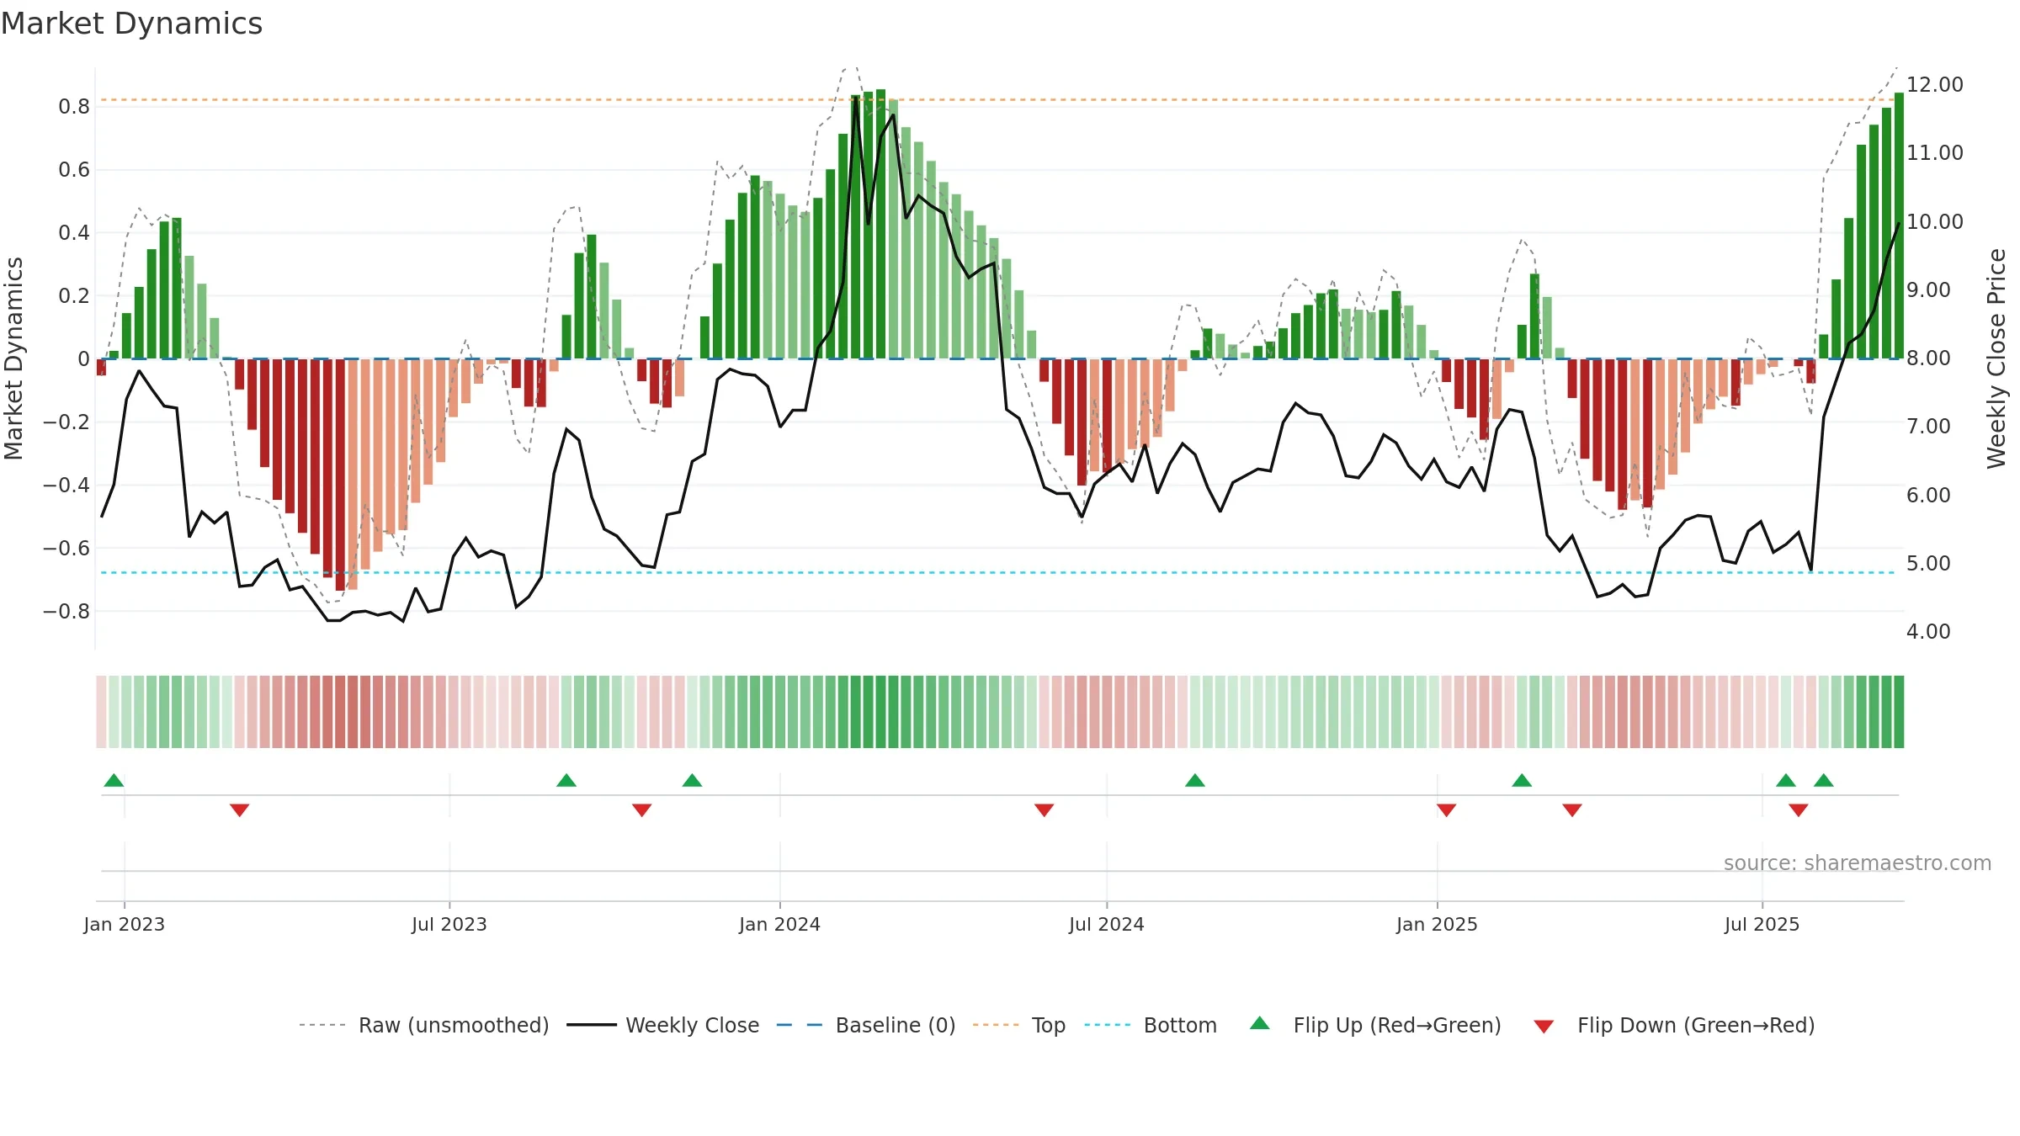
Task: Toggle the Weekly Close legend entry
Action: coord(662,1025)
